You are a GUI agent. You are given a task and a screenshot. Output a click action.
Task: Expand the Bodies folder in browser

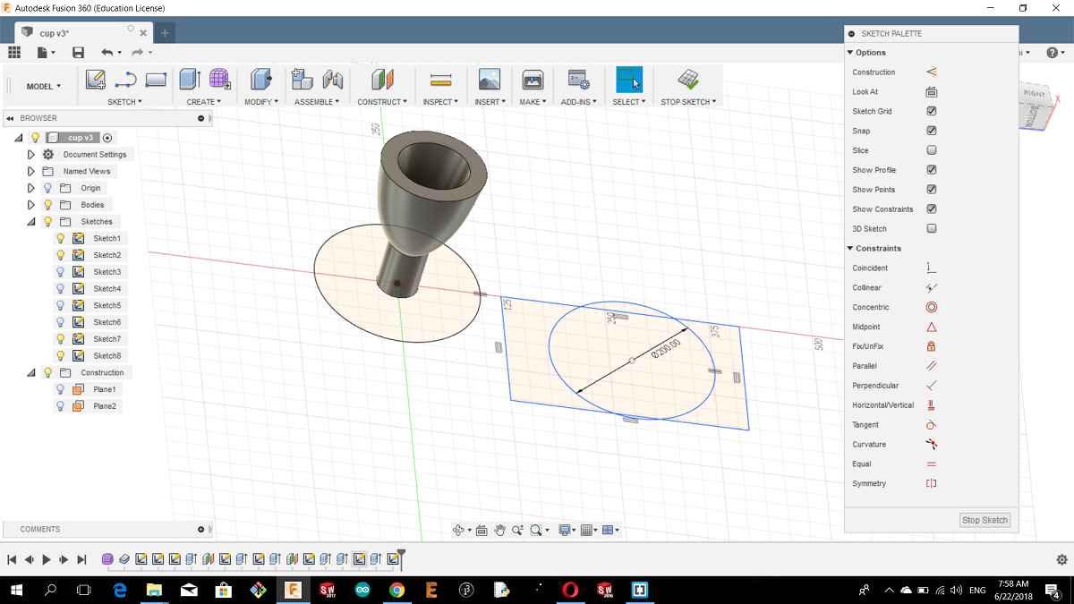[31, 205]
